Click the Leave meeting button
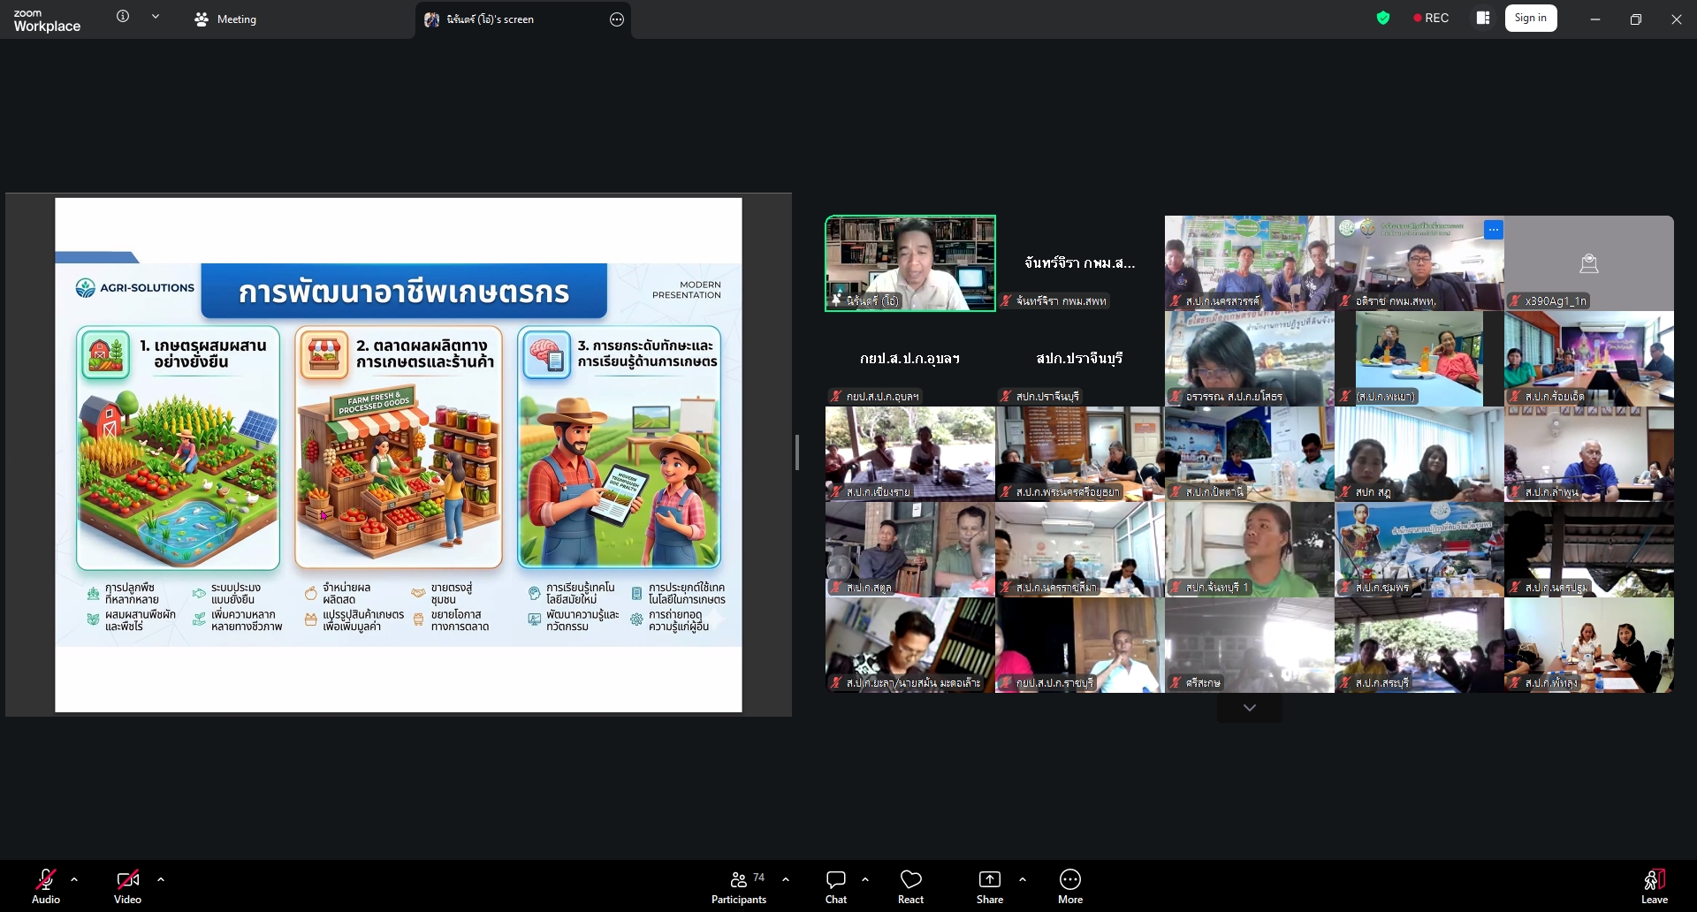 [1655, 886]
